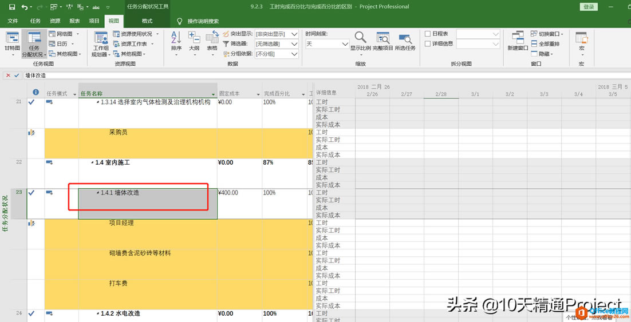Click the 登录 sign-in button
The image size is (631, 322).
pos(589,7)
